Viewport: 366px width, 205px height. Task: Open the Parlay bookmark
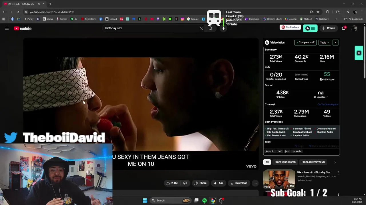29,19
